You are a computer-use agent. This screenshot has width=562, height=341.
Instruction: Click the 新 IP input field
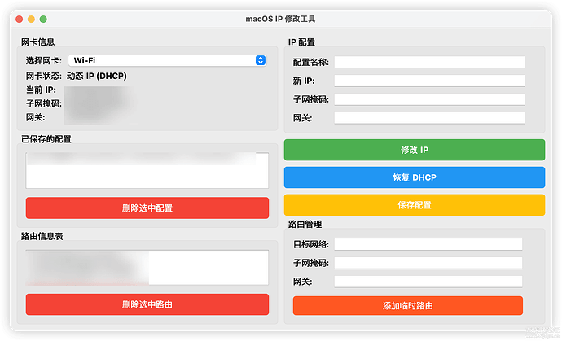click(x=429, y=81)
